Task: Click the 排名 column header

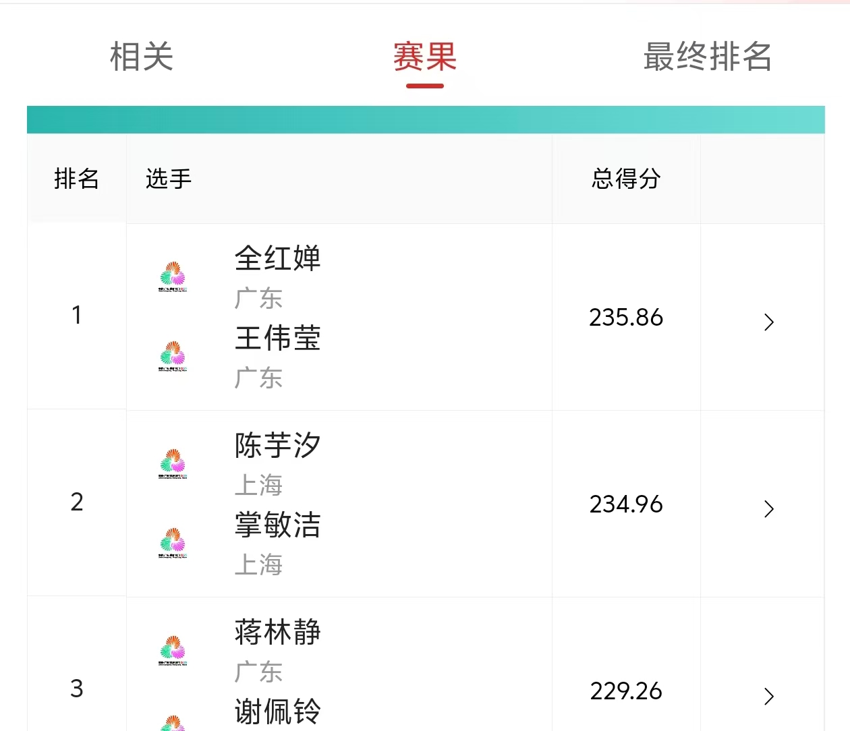Action: 76,179
